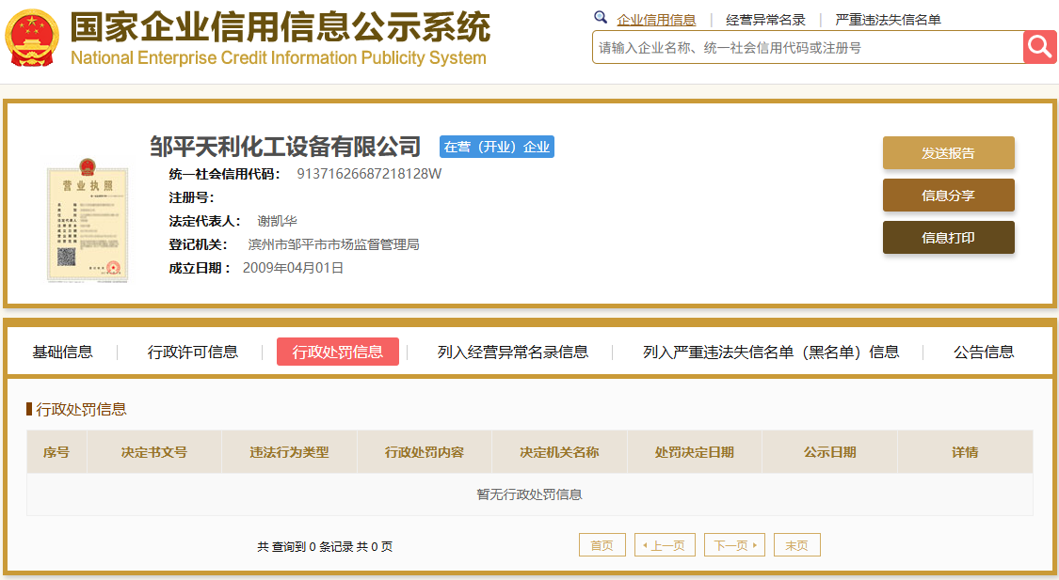The height and width of the screenshot is (580, 1059).
Task: Switch to the 行政许可信息 tab
Action: point(192,353)
